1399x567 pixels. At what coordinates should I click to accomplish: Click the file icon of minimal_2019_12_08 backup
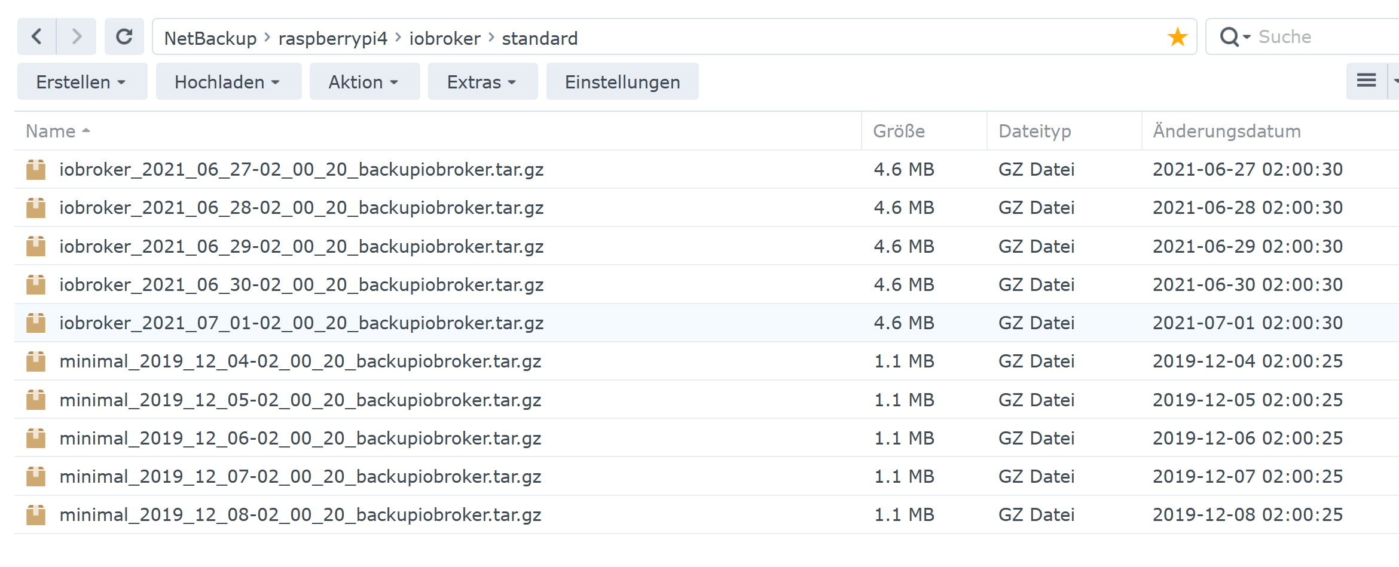pyautogui.click(x=35, y=514)
